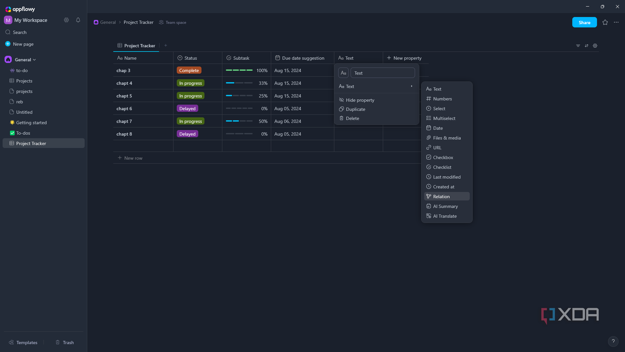Click the grid icon of the Project Tracker tab
Screen dimensions: 625x352
point(120,45)
